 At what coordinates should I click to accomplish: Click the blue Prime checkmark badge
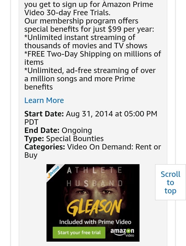pos(54,171)
